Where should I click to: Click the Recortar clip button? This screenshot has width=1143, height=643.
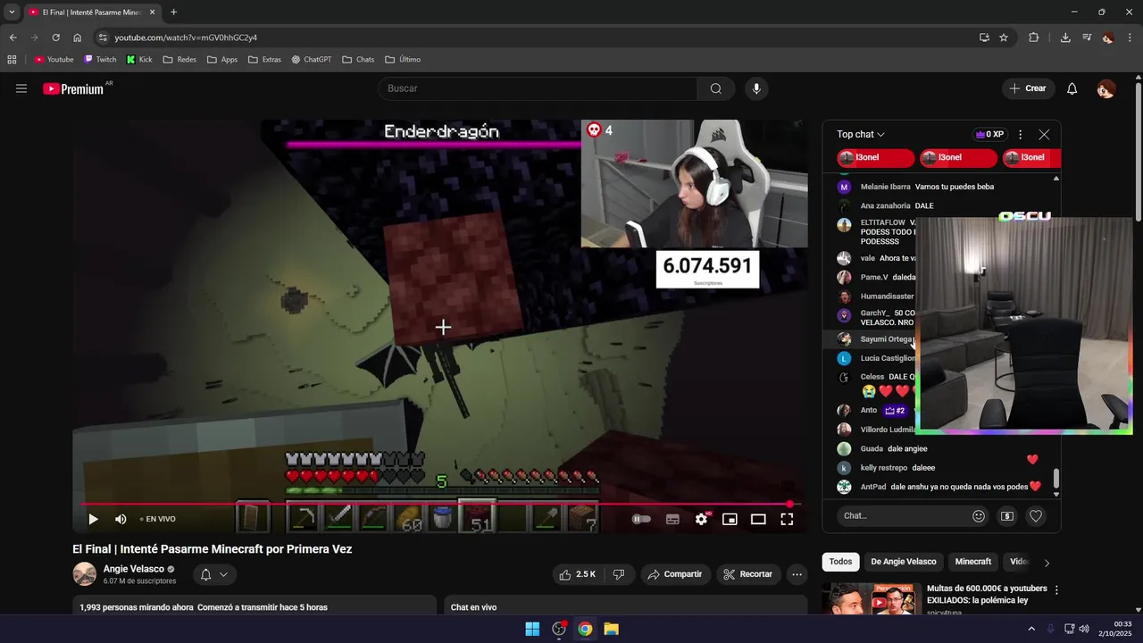coord(747,574)
